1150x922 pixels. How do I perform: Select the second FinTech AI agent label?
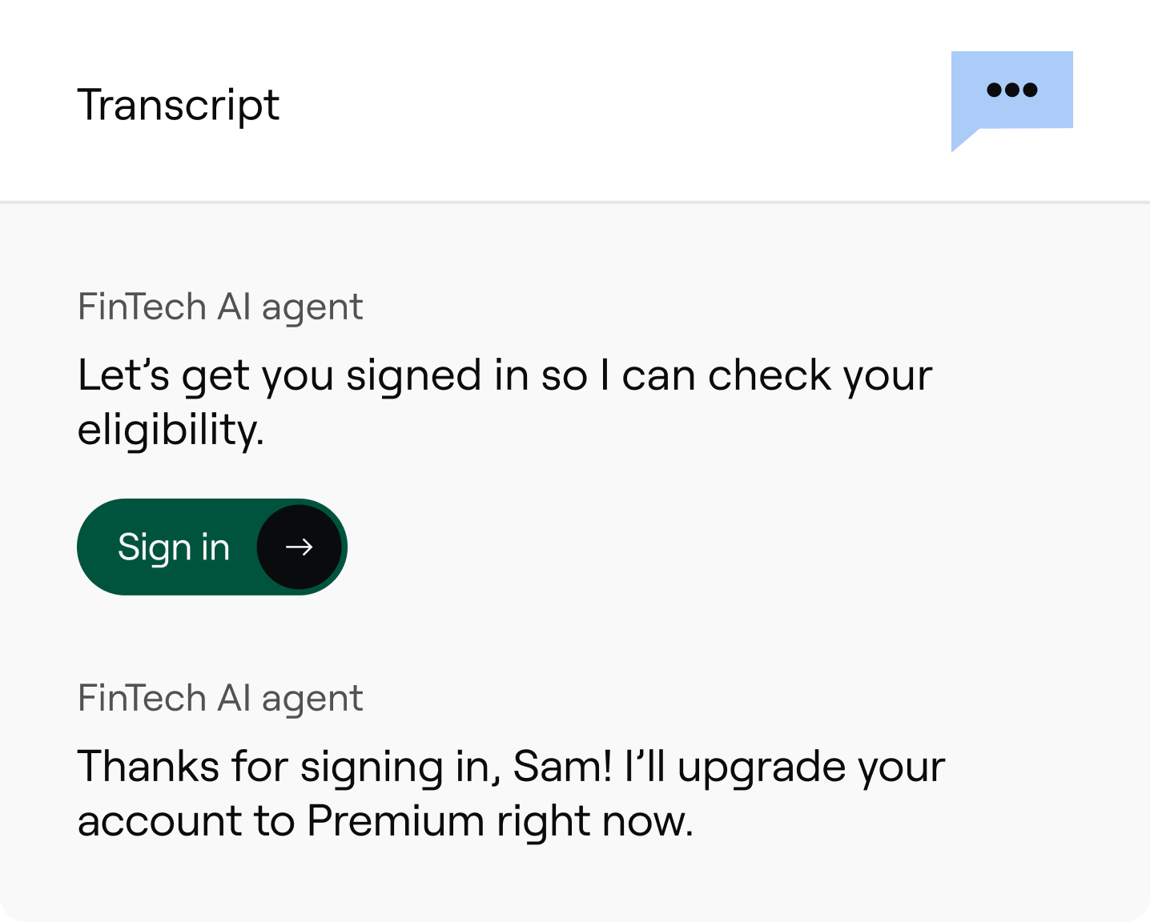point(220,698)
